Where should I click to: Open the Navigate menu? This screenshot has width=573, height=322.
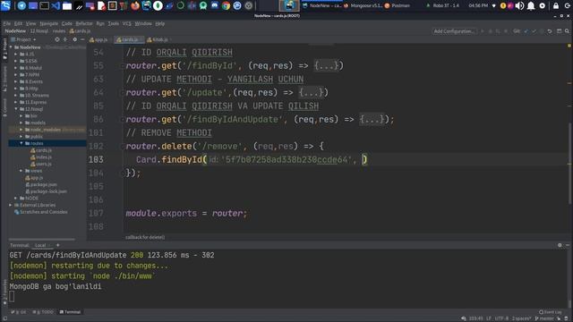coord(48,23)
